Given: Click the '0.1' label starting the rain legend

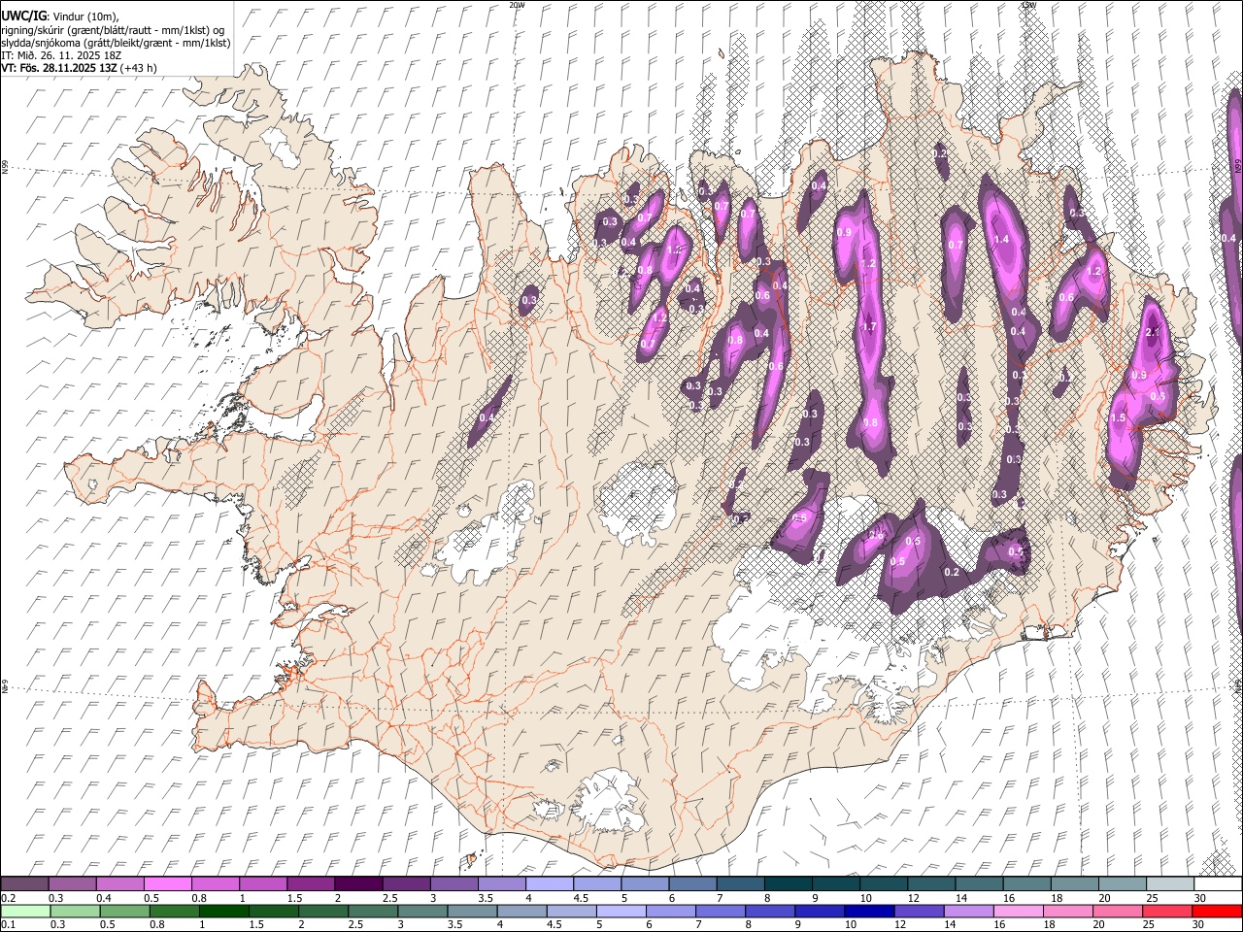Looking at the screenshot, I should 8,925.
